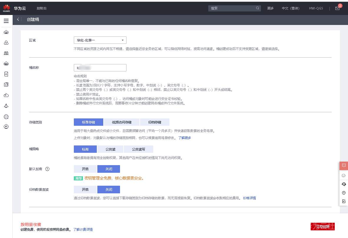Click the globe service icon in the sidebar
This screenshot has width=348, height=238.
(6, 116)
